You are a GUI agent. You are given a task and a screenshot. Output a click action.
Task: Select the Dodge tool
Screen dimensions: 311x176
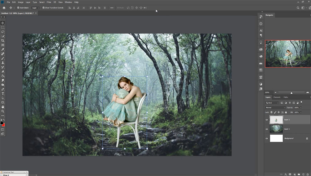point(3,85)
